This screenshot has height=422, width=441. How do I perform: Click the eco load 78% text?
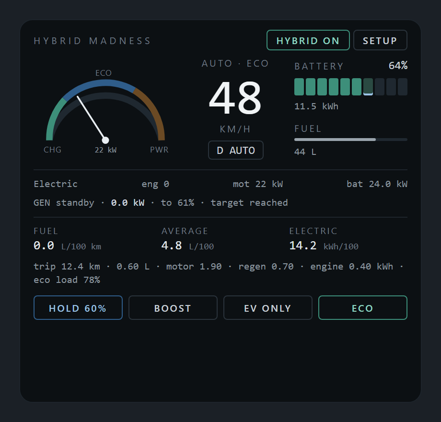click(x=67, y=280)
